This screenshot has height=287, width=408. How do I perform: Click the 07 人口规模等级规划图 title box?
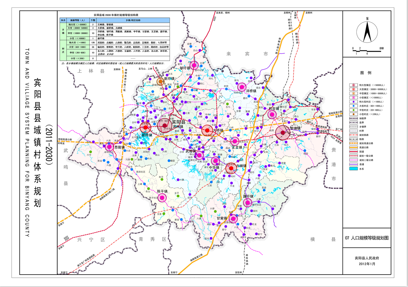click(367, 238)
